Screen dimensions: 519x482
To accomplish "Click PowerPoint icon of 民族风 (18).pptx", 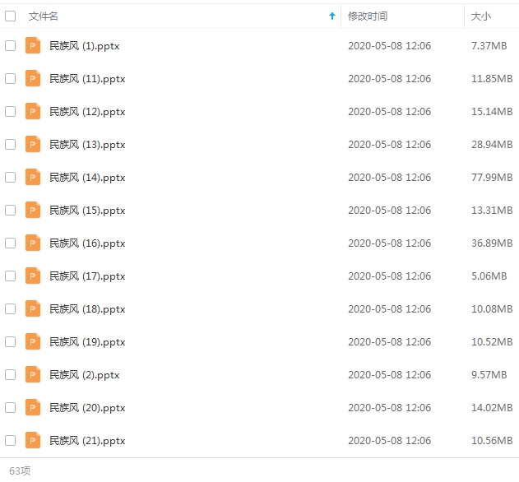I will point(33,308).
